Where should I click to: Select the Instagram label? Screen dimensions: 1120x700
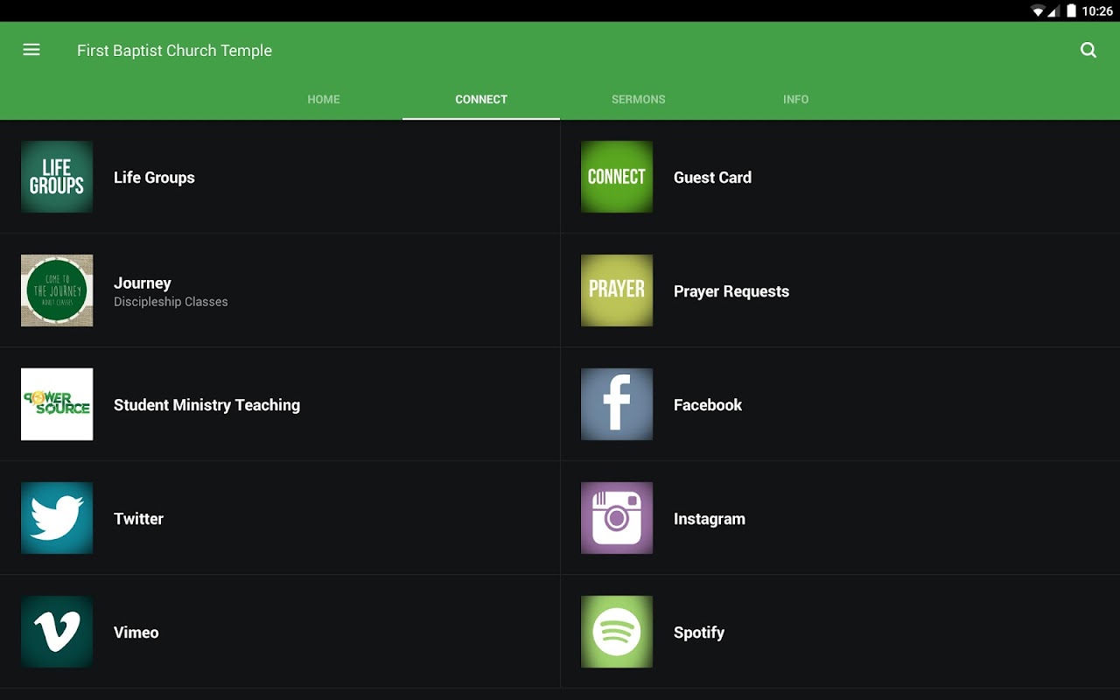click(x=710, y=519)
